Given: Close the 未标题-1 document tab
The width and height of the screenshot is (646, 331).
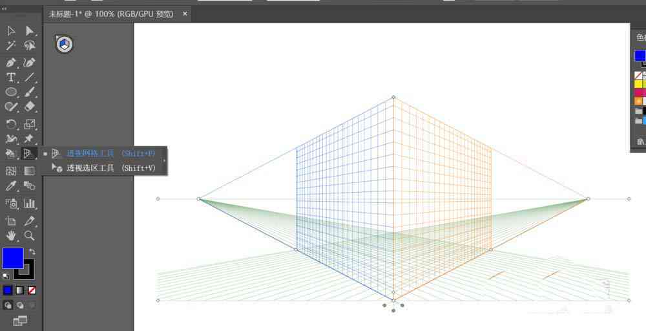Looking at the screenshot, I should [185, 14].
